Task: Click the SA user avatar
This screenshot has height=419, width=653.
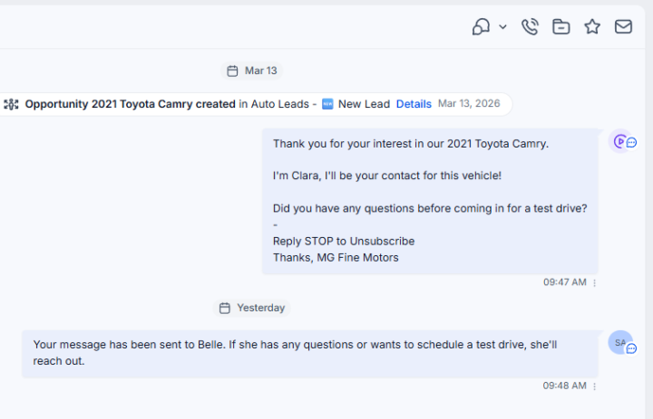Action: 619,342
